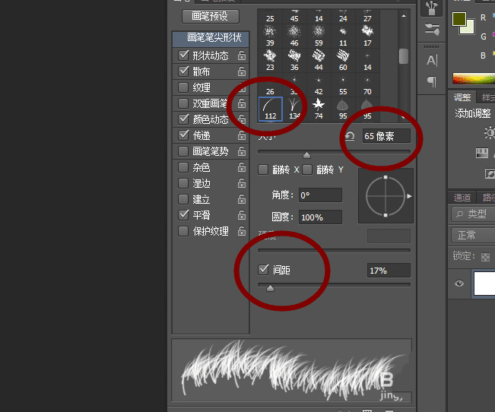Toggle the 散布 scattering checkbox
This screenshot has height=412, width=495.
[x=183, y=71]
